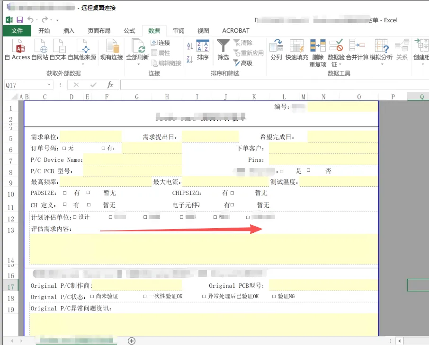Check the 设计 checkbox in 计划评估单位

pos(75,217)
